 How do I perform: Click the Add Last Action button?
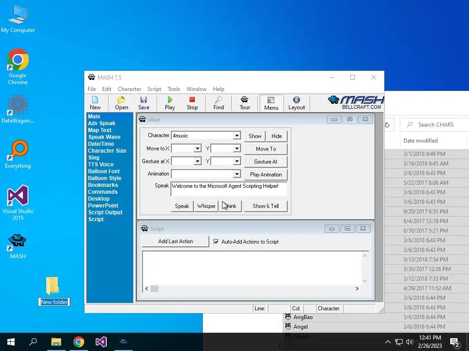(175, 241)
